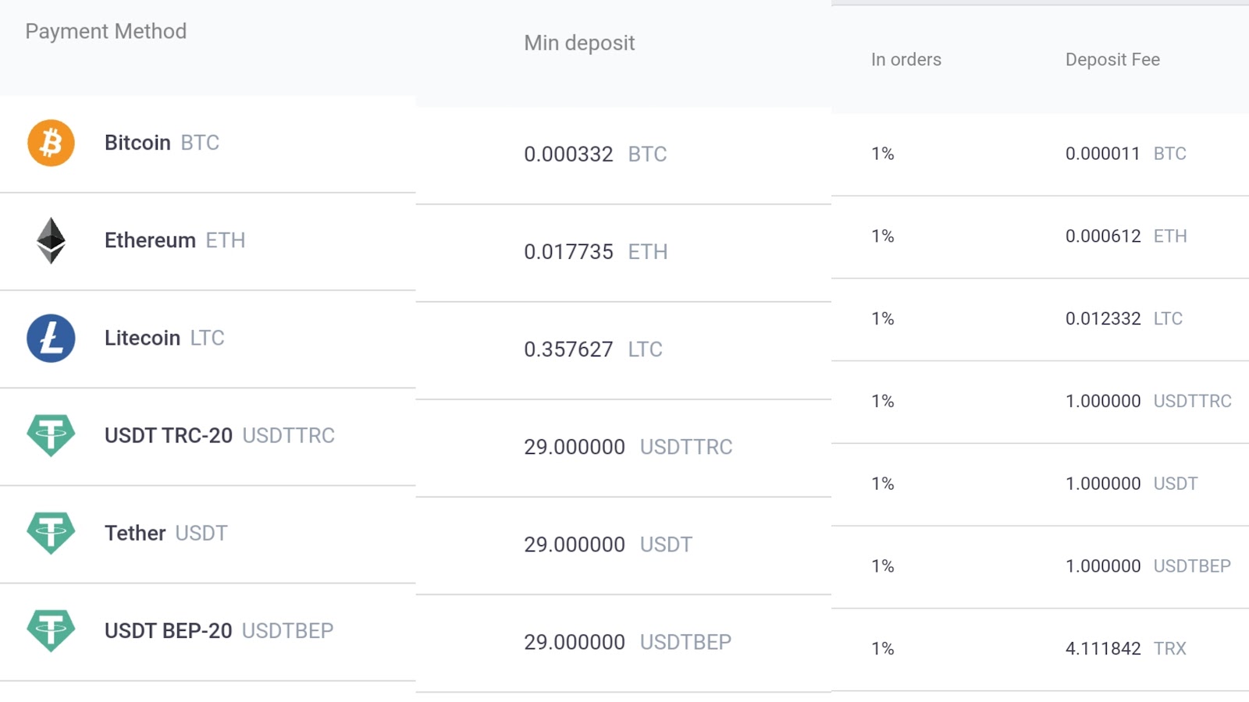Click the 29.000000 USDTBEP min deposit value
Viewport: 1249px width, 702px height.
point(628,642)
